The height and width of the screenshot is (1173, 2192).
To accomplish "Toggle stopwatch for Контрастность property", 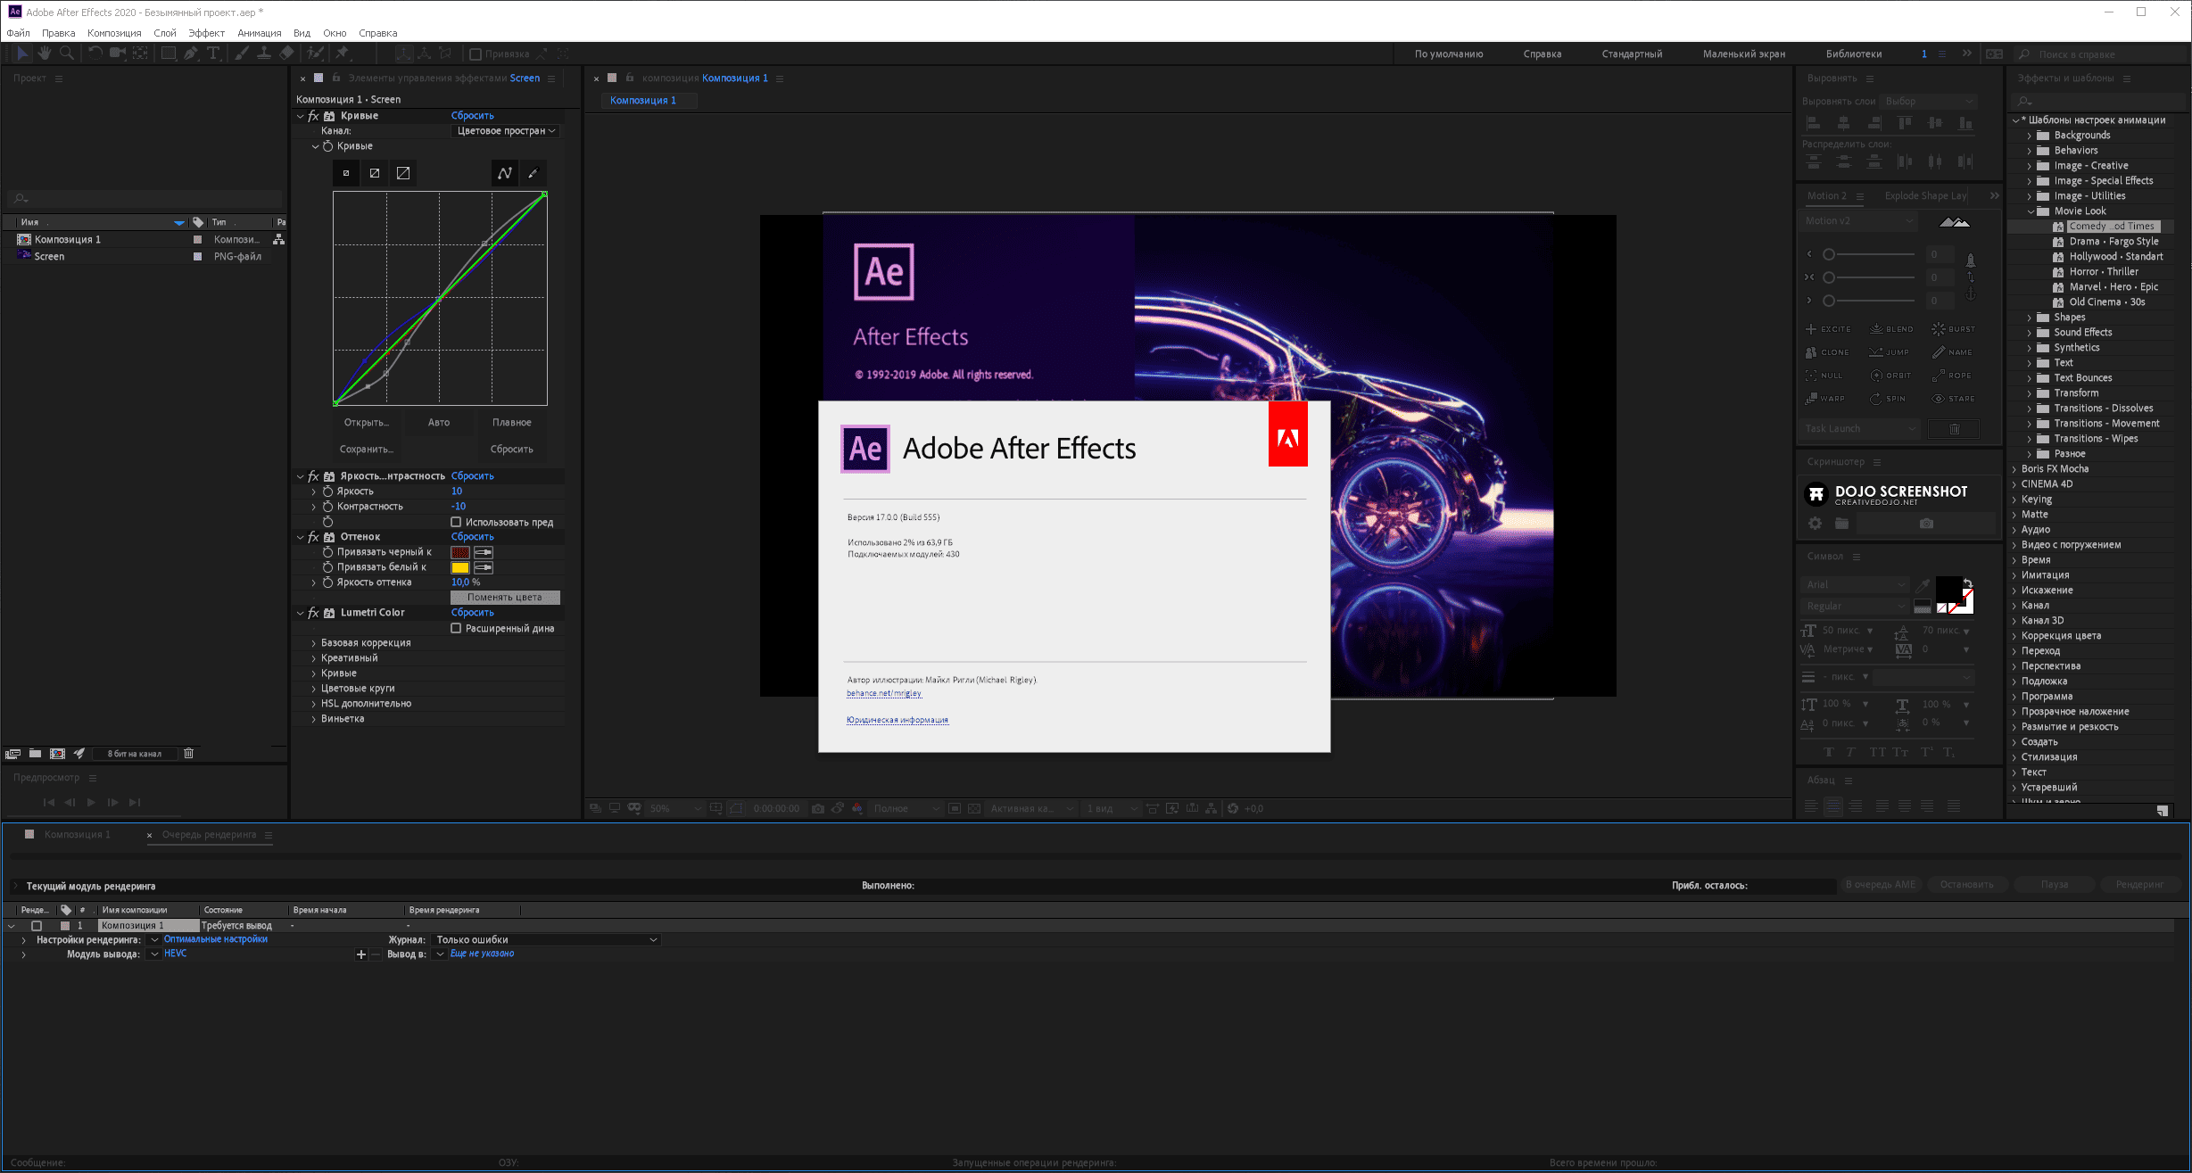I will click(x=327, y=507).
